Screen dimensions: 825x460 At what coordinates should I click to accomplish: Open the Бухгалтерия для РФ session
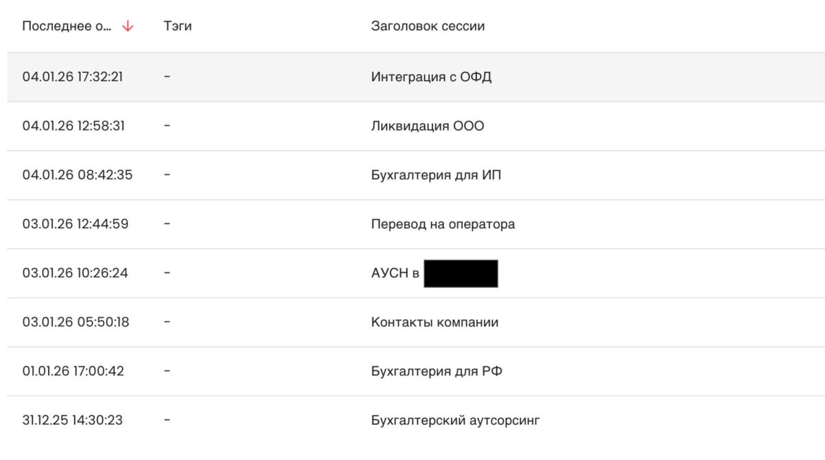(437, 371)
